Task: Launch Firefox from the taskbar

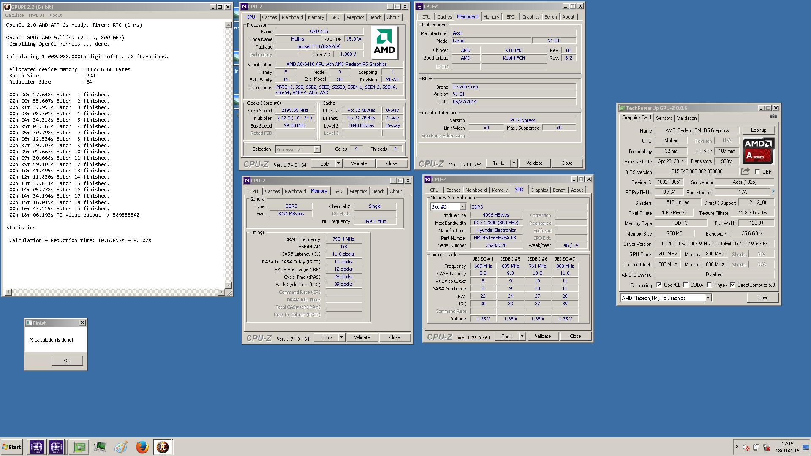Action: (142, 447)
